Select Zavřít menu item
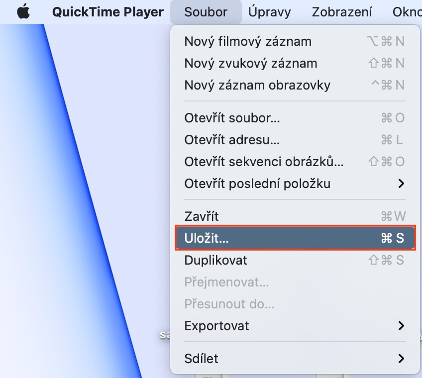 pyautogui.click(x=295, y=216)
